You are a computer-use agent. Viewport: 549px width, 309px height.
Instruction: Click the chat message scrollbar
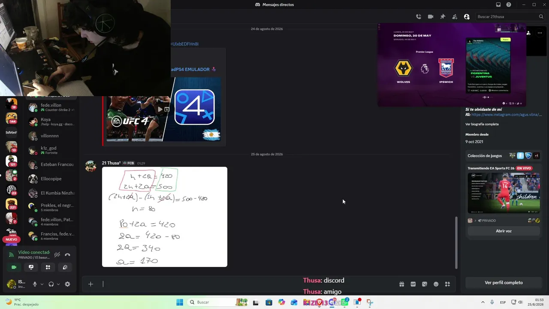(456, 242)
